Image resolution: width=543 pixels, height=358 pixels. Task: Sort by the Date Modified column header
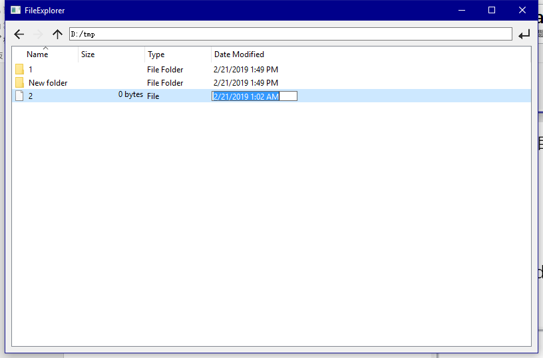[x=239, y=54]
